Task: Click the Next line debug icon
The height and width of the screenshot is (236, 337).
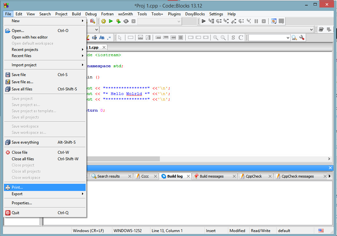Action: point(219,21)
